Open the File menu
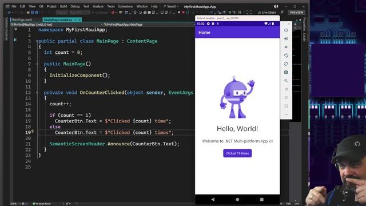 14,6
